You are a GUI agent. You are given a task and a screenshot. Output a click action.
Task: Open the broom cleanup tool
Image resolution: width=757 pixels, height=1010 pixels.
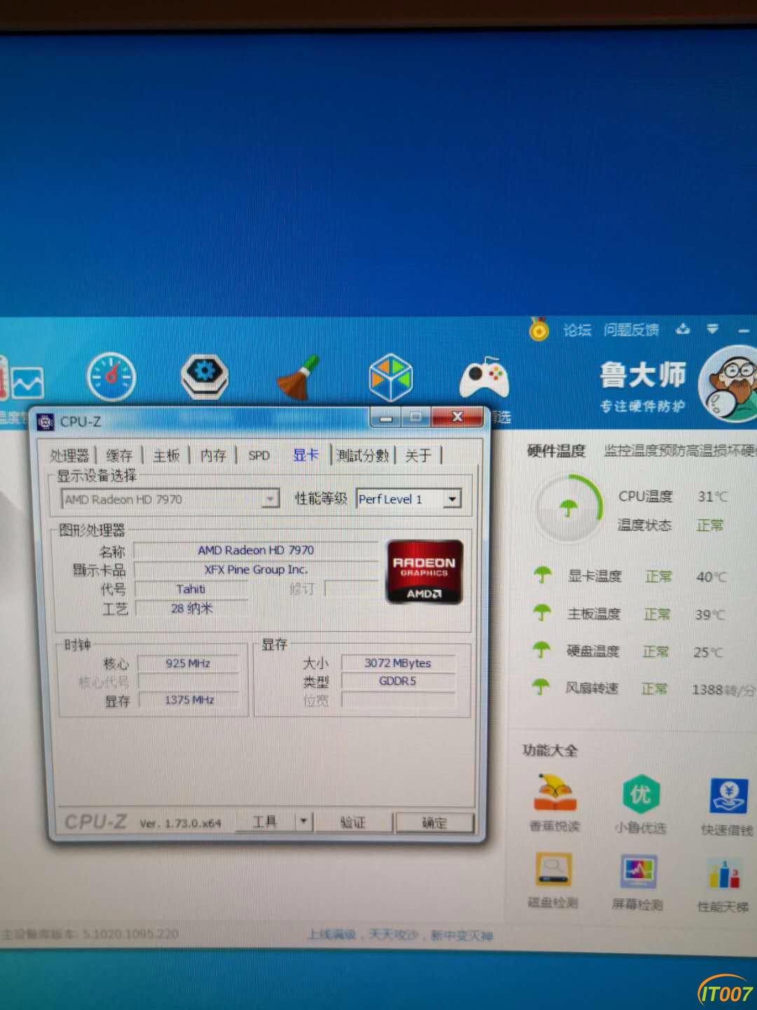click(298, 377)
